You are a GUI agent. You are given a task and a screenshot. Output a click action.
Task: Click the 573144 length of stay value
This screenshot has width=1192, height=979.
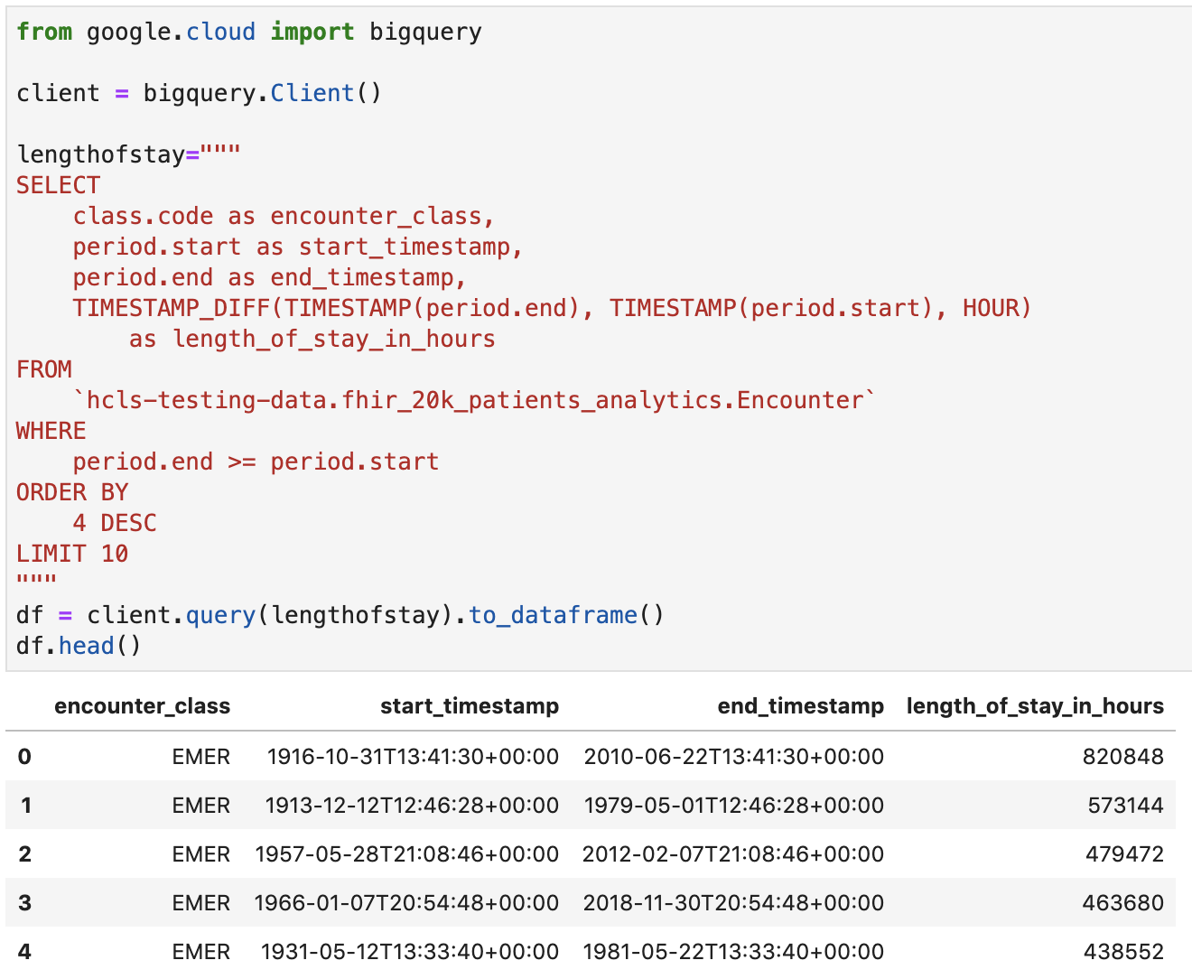pos(1125,806)
